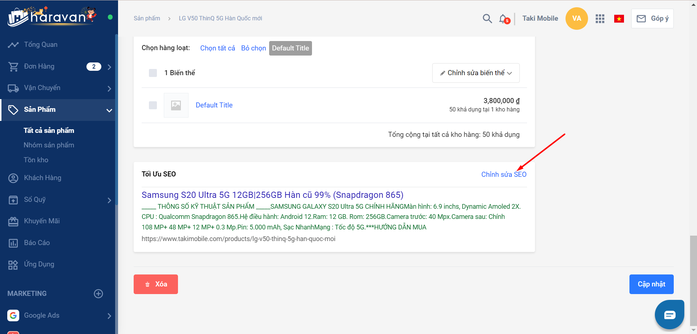Click the Đơn Hàng count badge 2

pos(94,67)
